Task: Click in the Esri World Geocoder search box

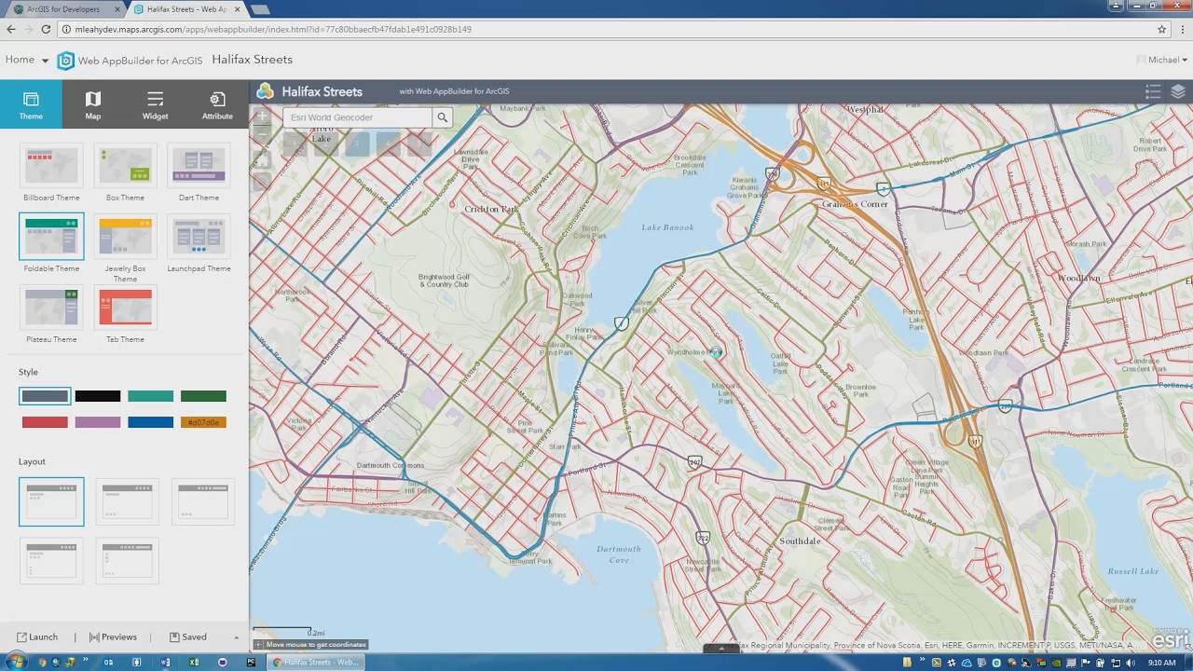Action: (358, 117)
